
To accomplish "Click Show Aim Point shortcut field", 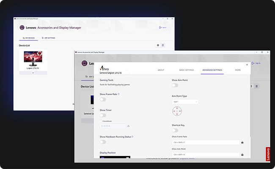I will (x=206, y=155).
